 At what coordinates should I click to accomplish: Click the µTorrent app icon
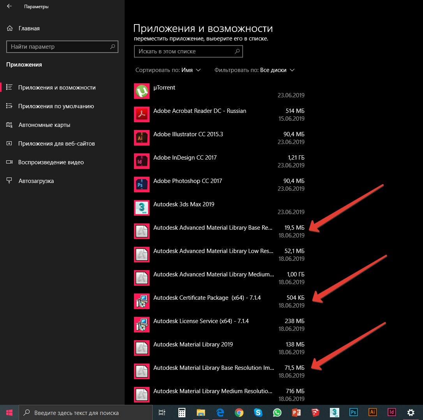click(142, 91)
